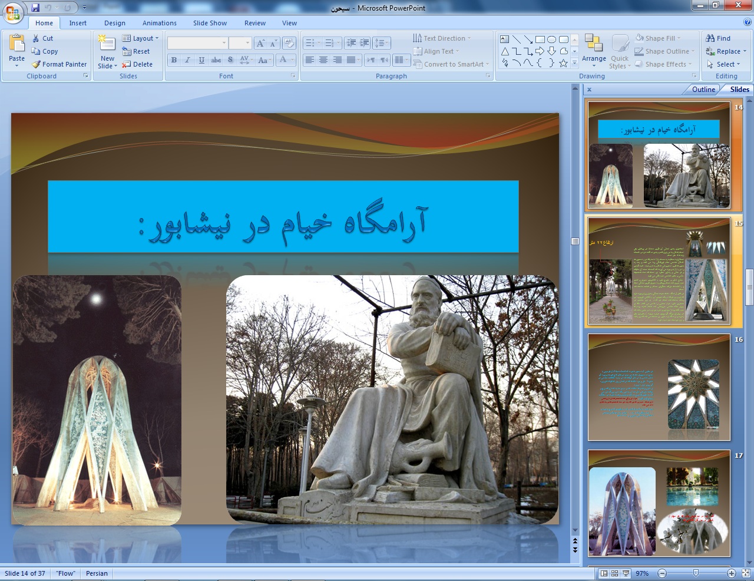The image size is (754, 581).
Task: Click the Paste icon in Clipboard
Action: pyautogui.click(x=17, y=44)
